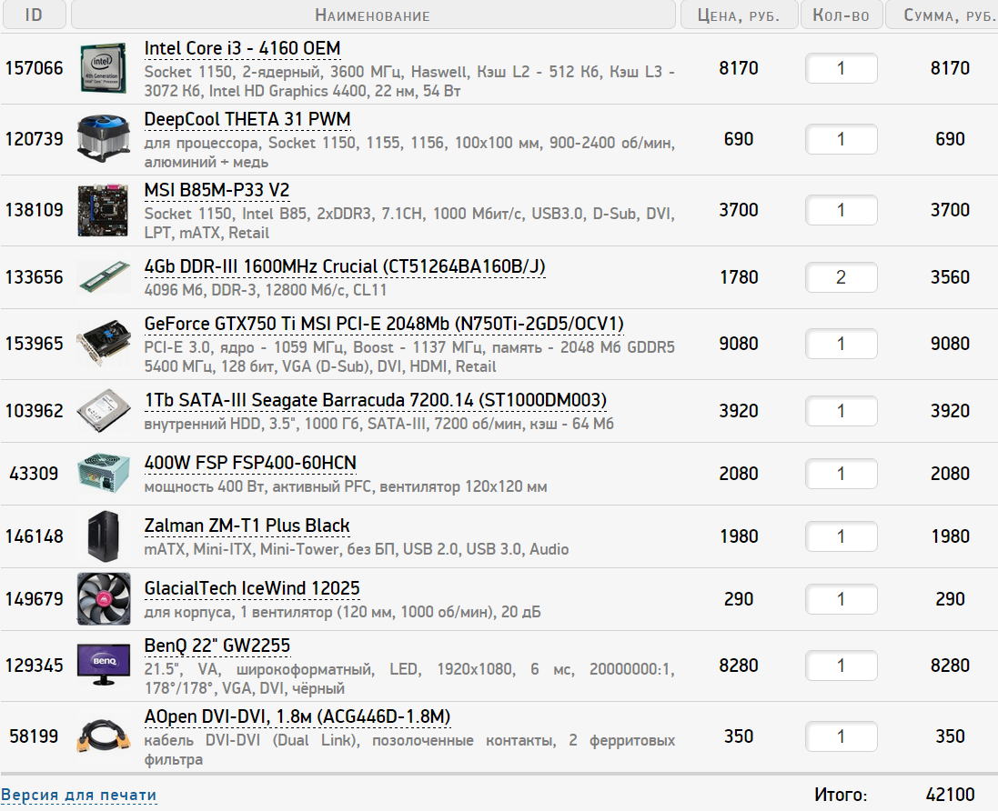
Task: Select product ID 149679
Action: pos(35,598)
